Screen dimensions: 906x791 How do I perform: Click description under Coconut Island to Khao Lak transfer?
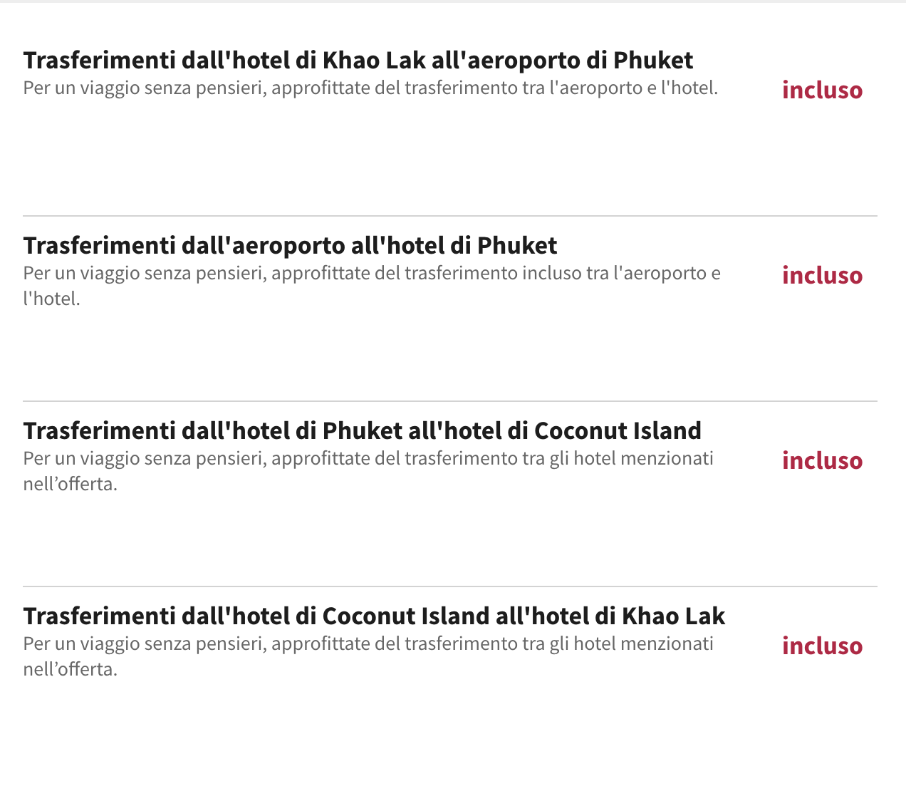pyautogui.click(x=368, y=656)
